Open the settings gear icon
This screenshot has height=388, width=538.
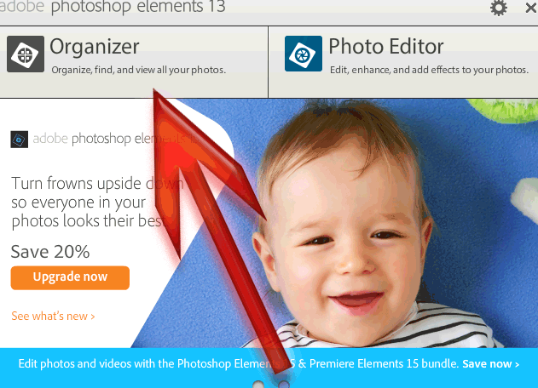tap(498, 8)
